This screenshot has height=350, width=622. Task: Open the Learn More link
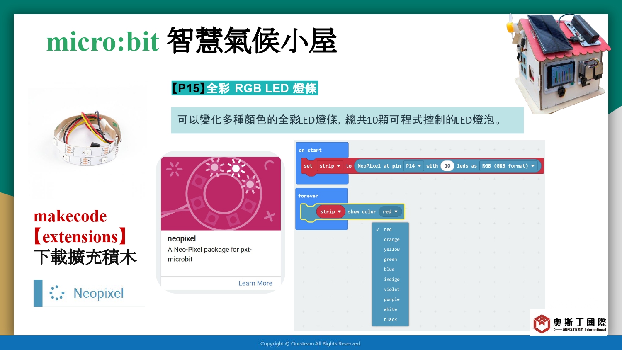[x=255, y=283]
